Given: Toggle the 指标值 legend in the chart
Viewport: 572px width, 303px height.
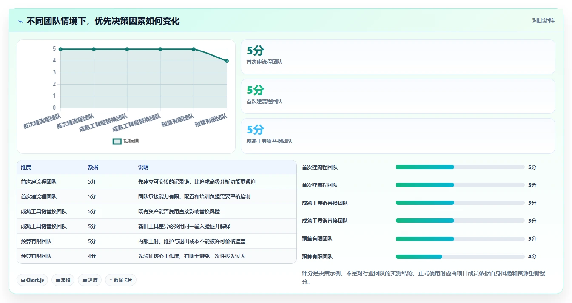Looking at the screenshot, I should tap(126, 141).
